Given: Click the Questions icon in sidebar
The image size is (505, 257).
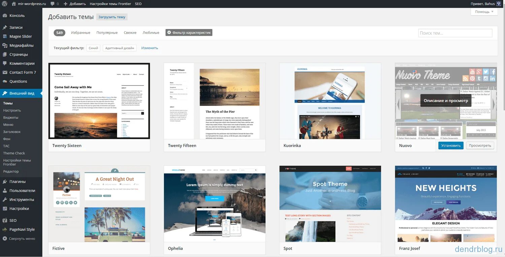Looking at the screenshot, I should point(5,81).
